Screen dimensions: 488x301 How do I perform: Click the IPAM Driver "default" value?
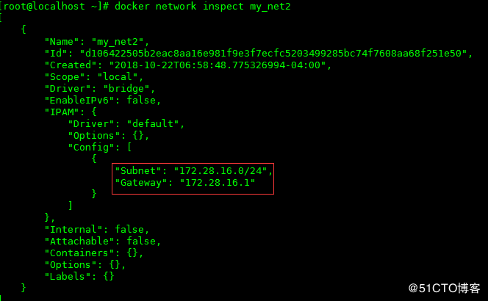point(153,124)
